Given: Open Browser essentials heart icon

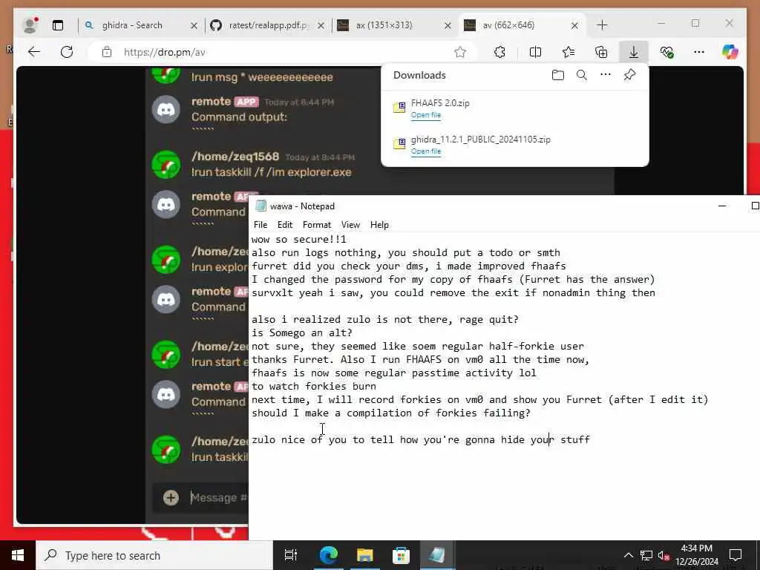Looking at the screenshot, I should coord(666,52).
